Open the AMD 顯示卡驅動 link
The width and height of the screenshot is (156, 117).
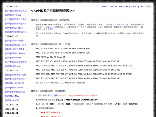50,95
